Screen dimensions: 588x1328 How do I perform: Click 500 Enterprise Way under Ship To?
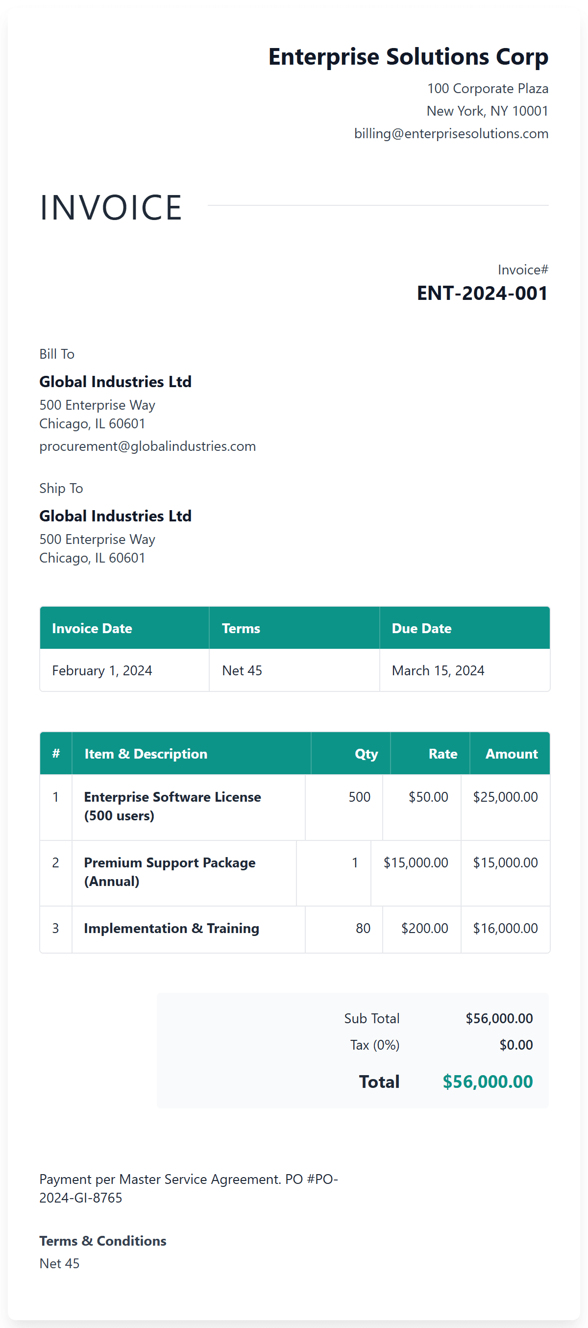(98, 539)
